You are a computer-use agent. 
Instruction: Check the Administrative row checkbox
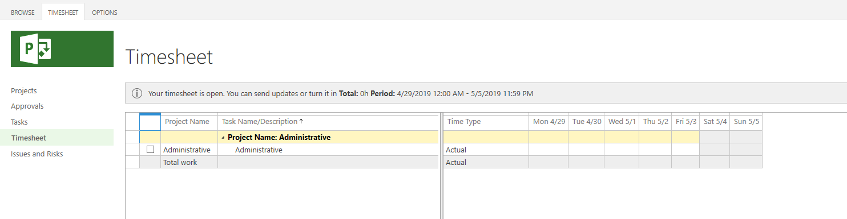pos(151,150)
